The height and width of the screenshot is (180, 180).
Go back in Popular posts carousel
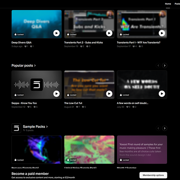point(158,66)
